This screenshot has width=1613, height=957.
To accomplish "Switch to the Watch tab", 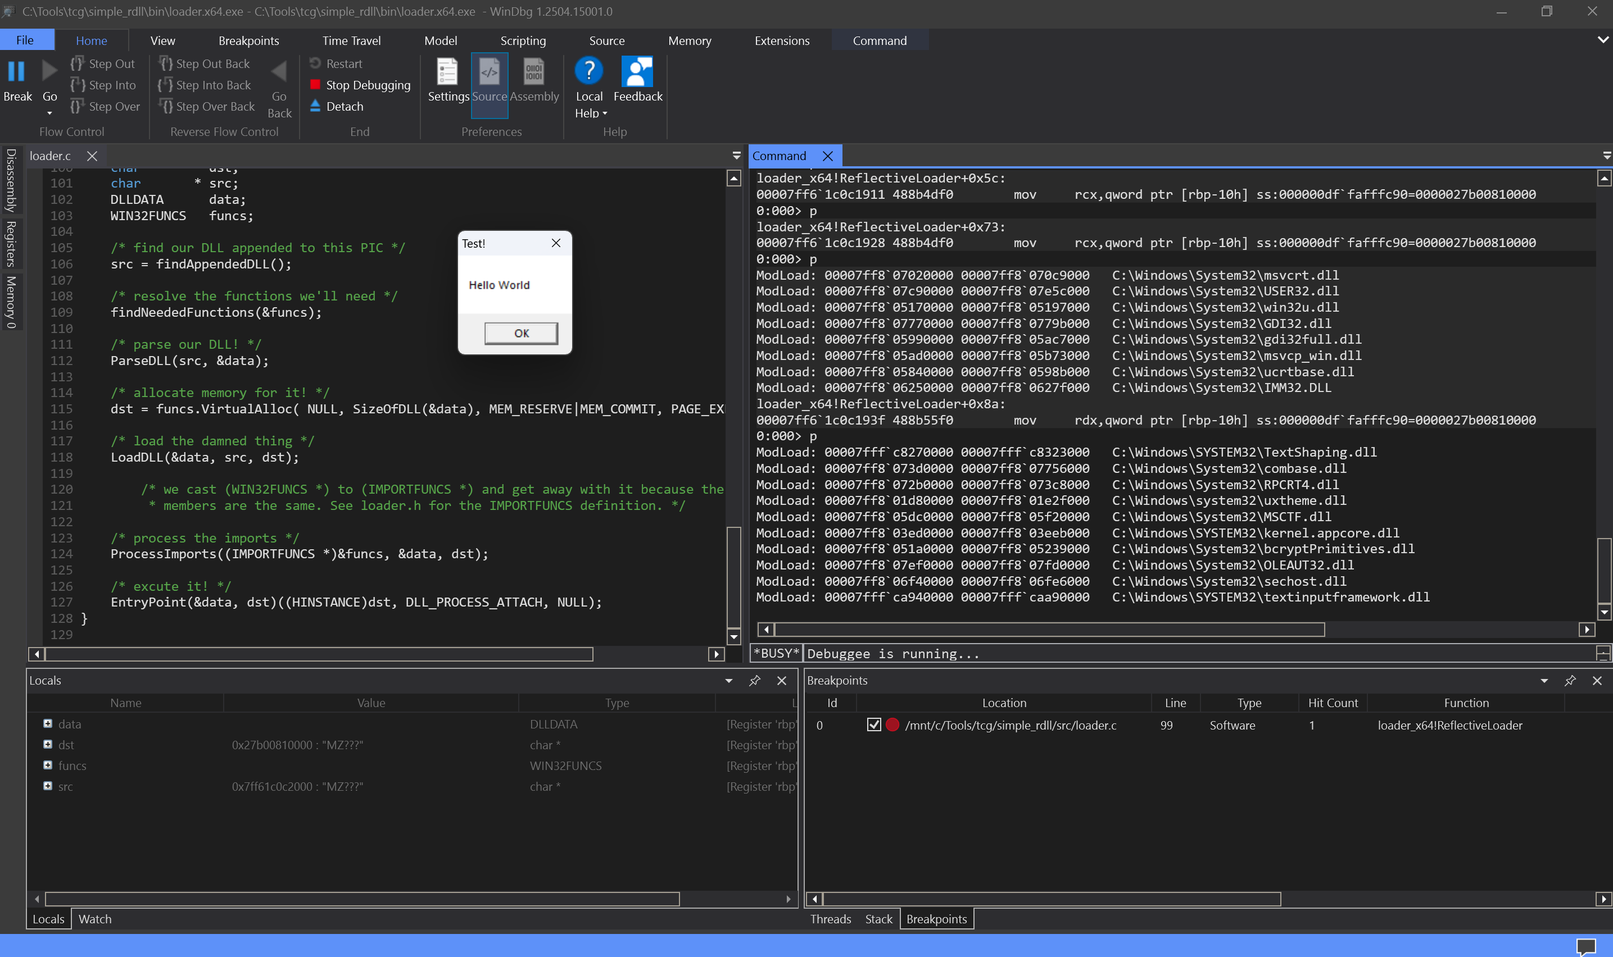I will coord(95,919).
